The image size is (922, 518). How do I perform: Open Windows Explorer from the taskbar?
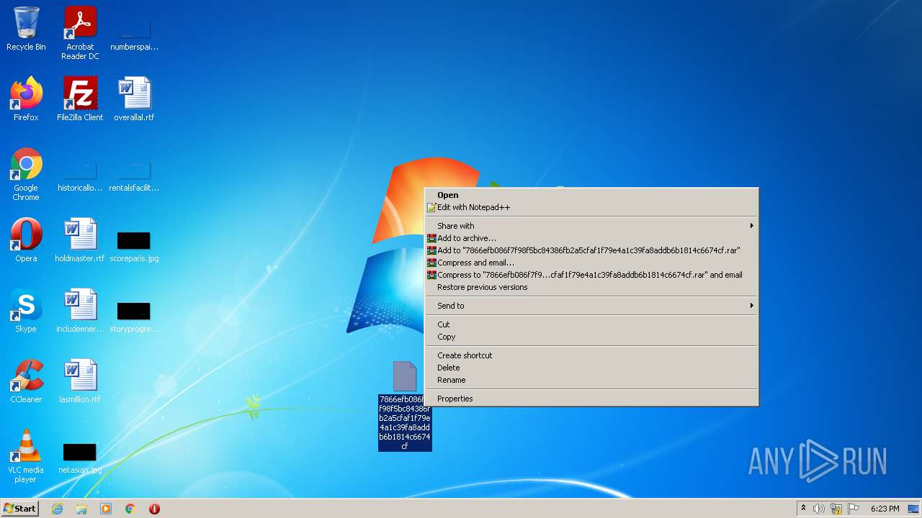point(81,509)
